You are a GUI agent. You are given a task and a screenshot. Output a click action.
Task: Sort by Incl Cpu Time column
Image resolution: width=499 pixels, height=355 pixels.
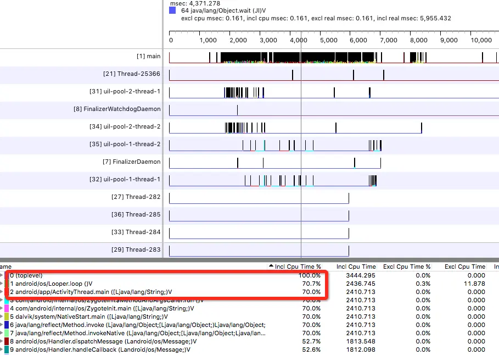[356, 267]
